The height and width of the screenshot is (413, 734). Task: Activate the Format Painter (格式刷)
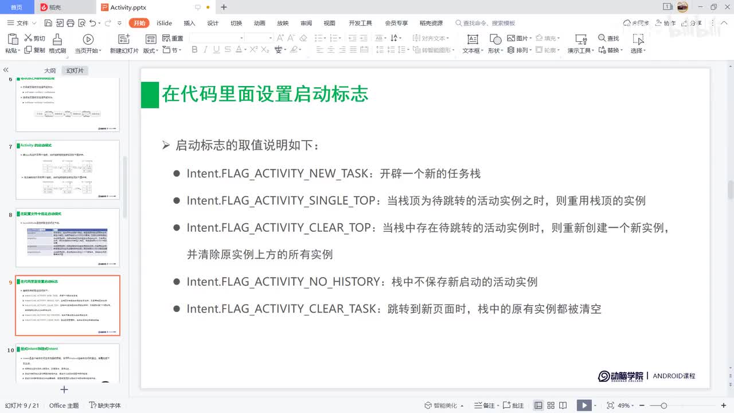pos(57,44)
